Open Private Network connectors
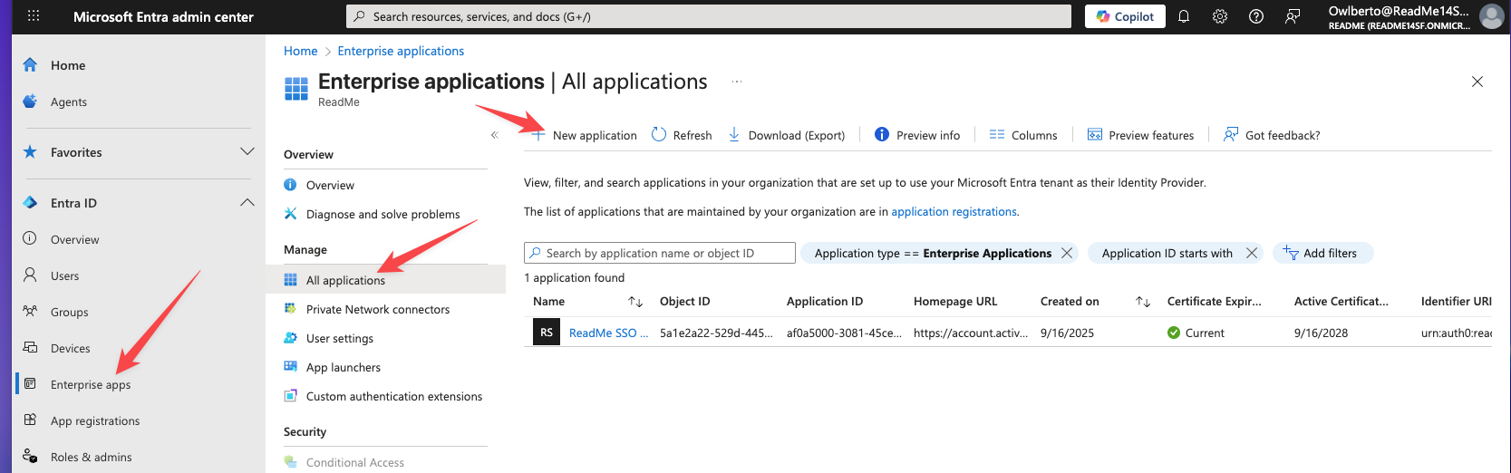 [378, 309]
